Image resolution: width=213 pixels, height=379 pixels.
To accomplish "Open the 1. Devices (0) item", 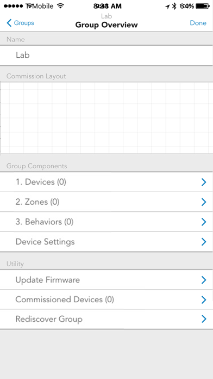I will pos(106,182).
